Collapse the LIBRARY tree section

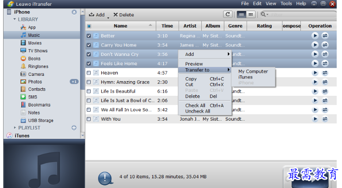(15, 19)
